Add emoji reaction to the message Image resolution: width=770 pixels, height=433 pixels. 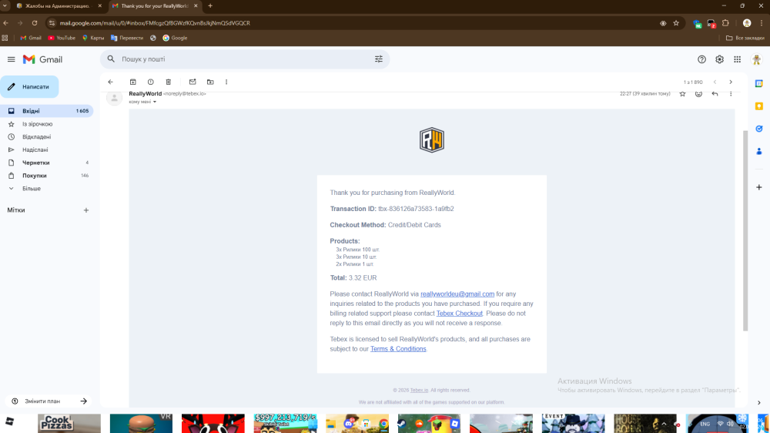(699, 94)
